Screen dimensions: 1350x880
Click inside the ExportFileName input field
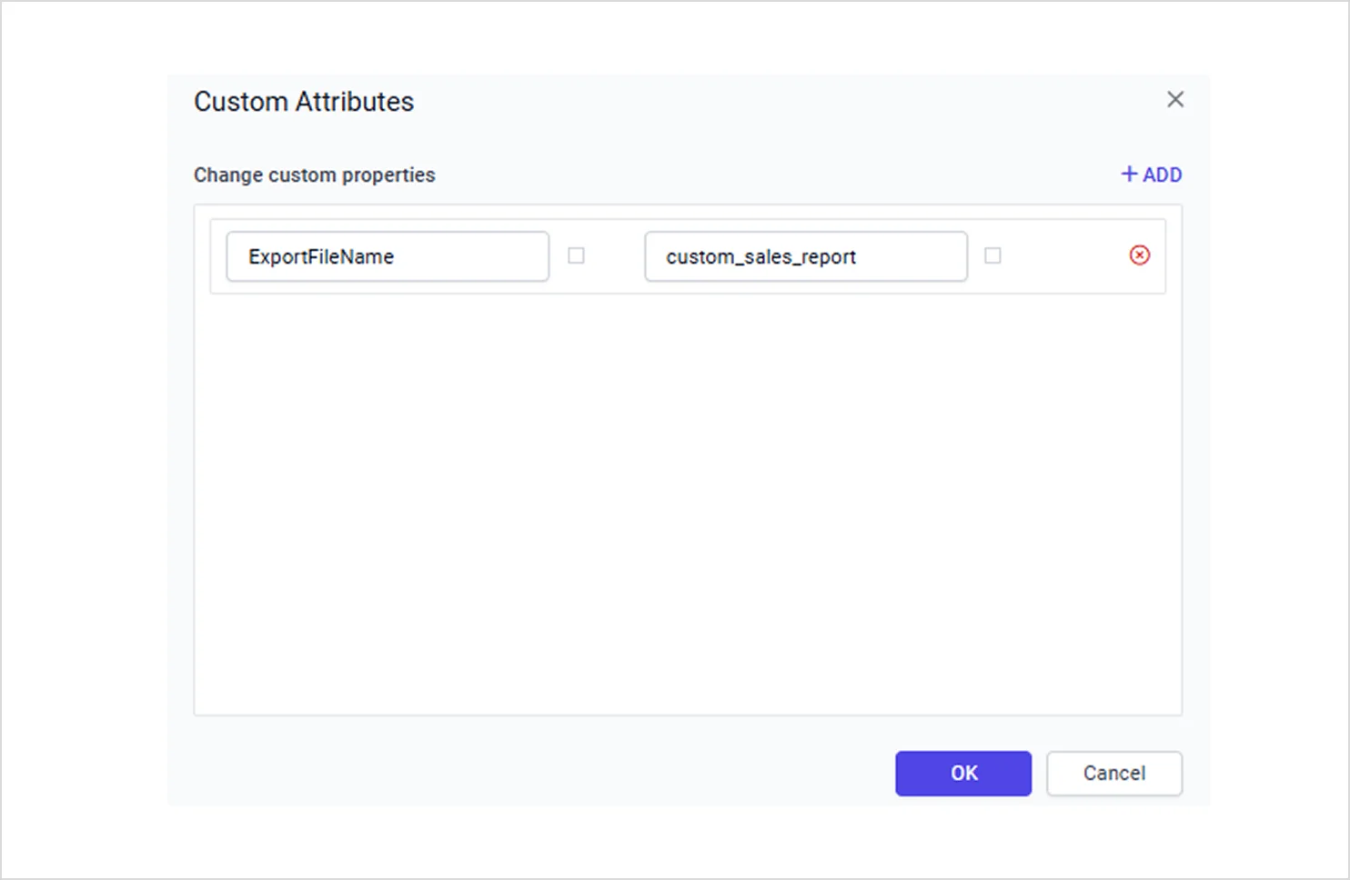387,256
